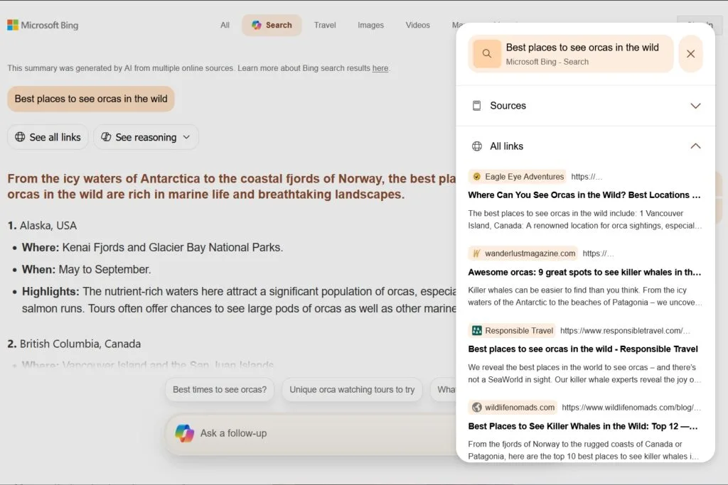Switch to the All tab
The width and height of the screenshot is (728, 485).
point(225,25)
